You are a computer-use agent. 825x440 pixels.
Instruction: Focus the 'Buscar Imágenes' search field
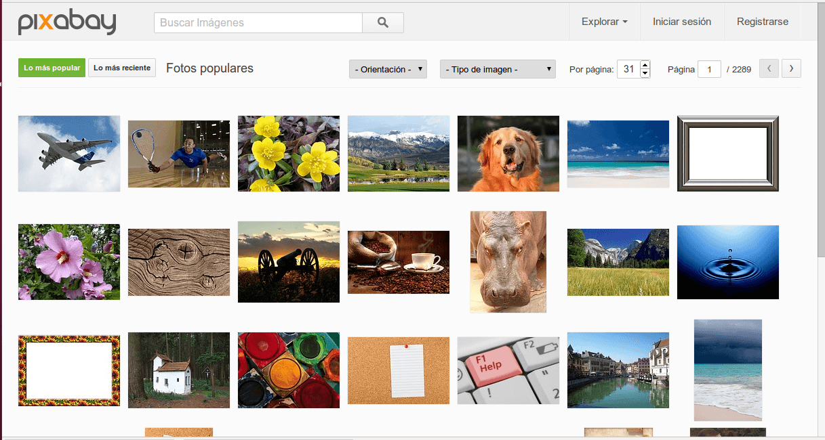pyautogui.click(x=258, y=22)
